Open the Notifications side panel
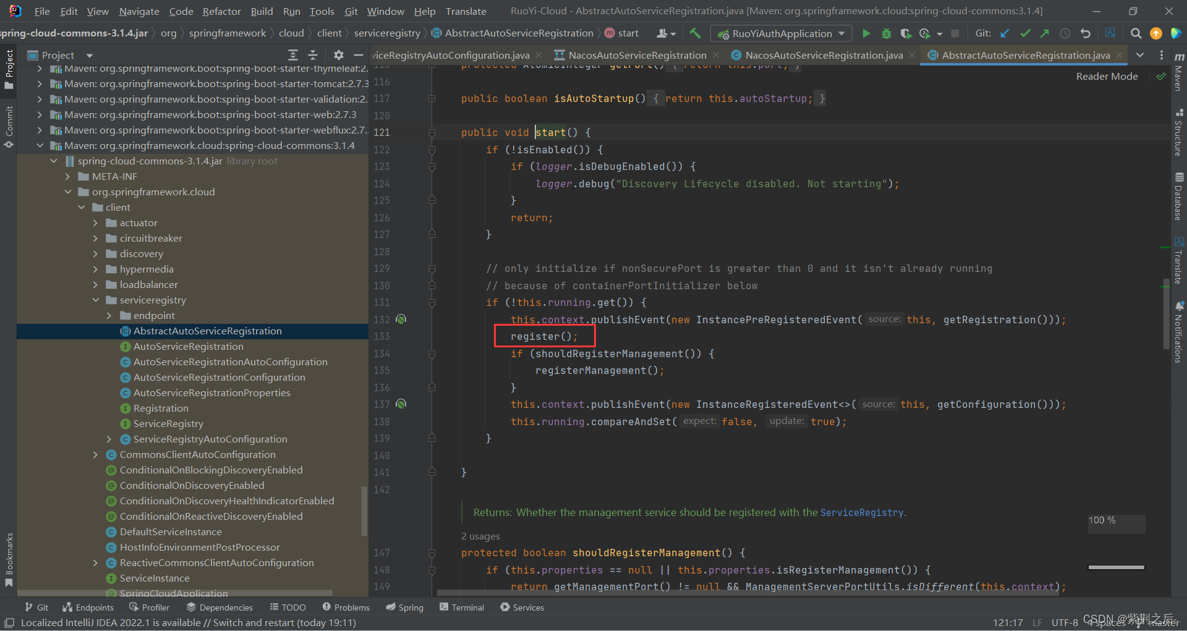The height and width of the screenshot is (631, 1187). click(x=1179, y=332)
